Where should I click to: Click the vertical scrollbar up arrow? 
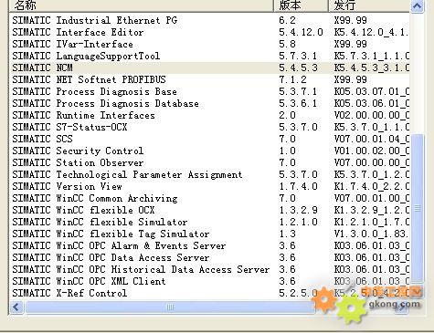coord(417,5)
